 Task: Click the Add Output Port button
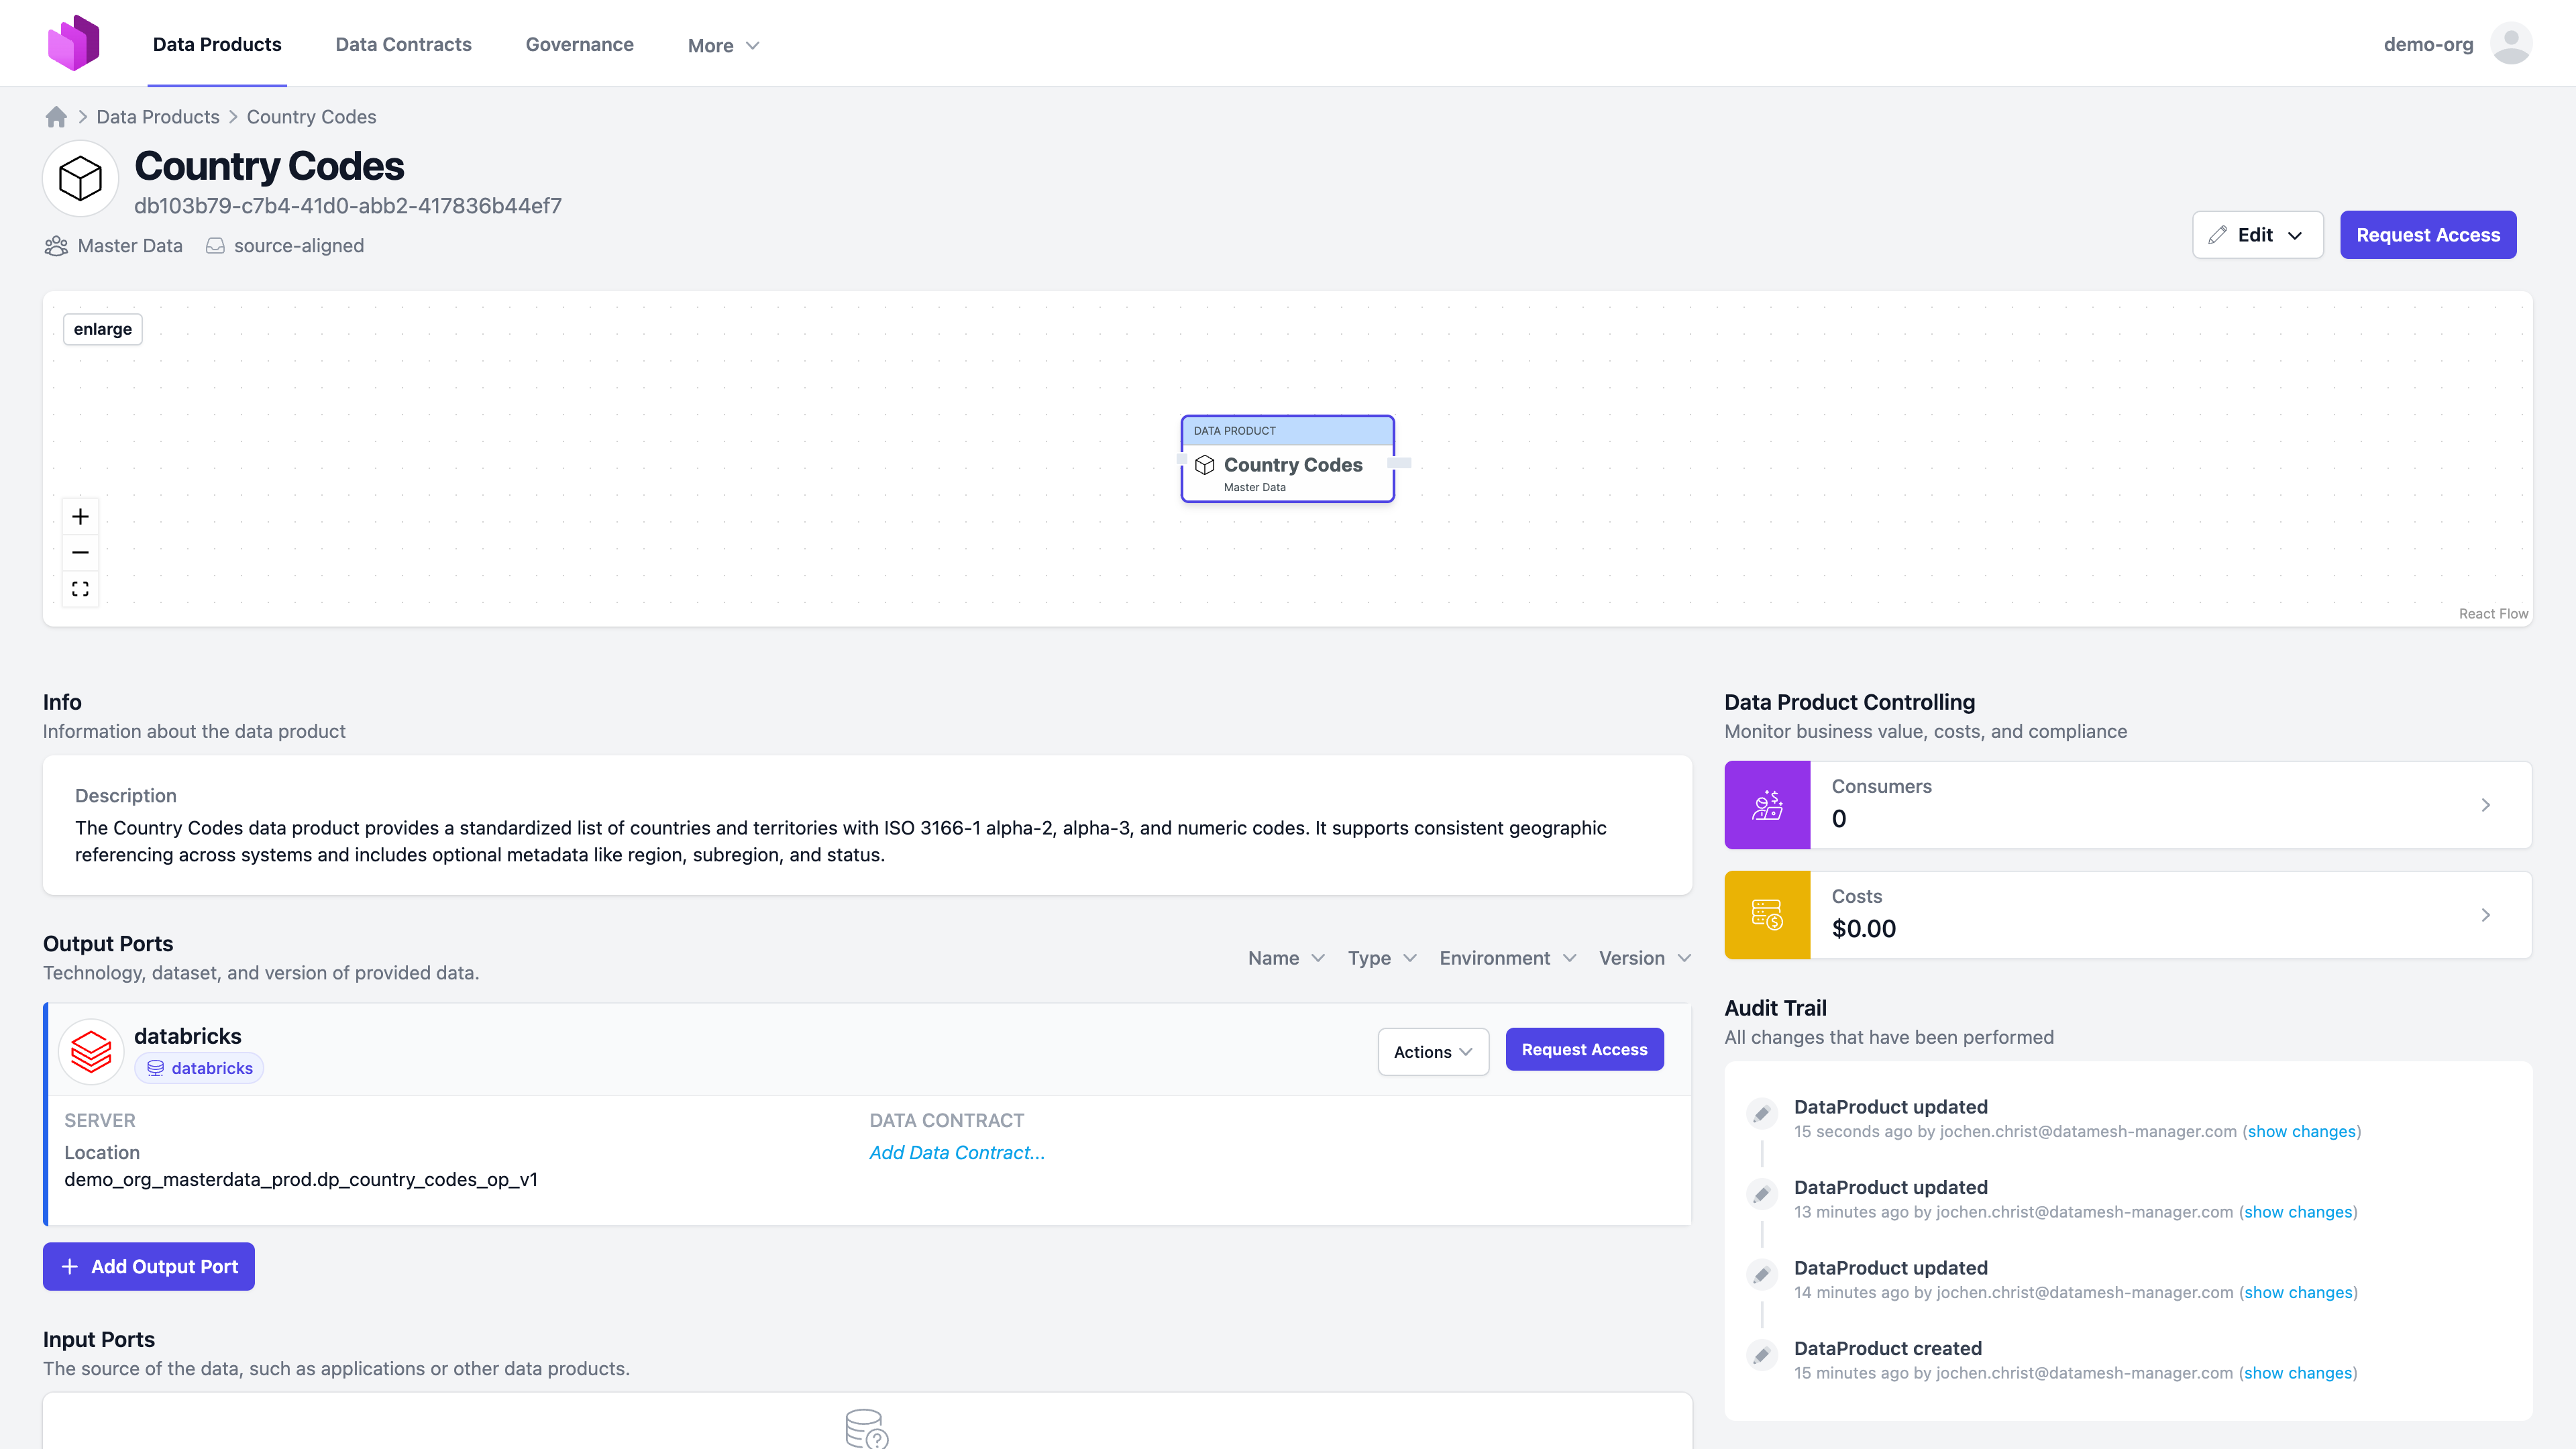pyautogui.click(x=149, y=1266)
